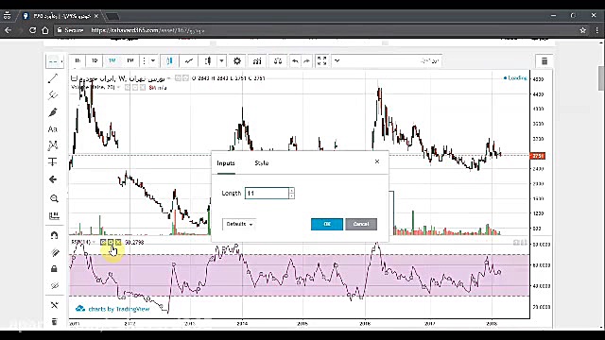
Task: Lock all drawing tools
Action: [54, 268]
